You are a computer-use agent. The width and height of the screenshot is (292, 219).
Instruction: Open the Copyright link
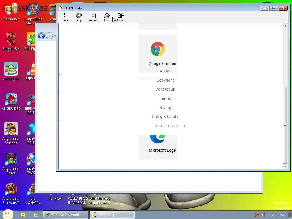(x=165, y=80)
